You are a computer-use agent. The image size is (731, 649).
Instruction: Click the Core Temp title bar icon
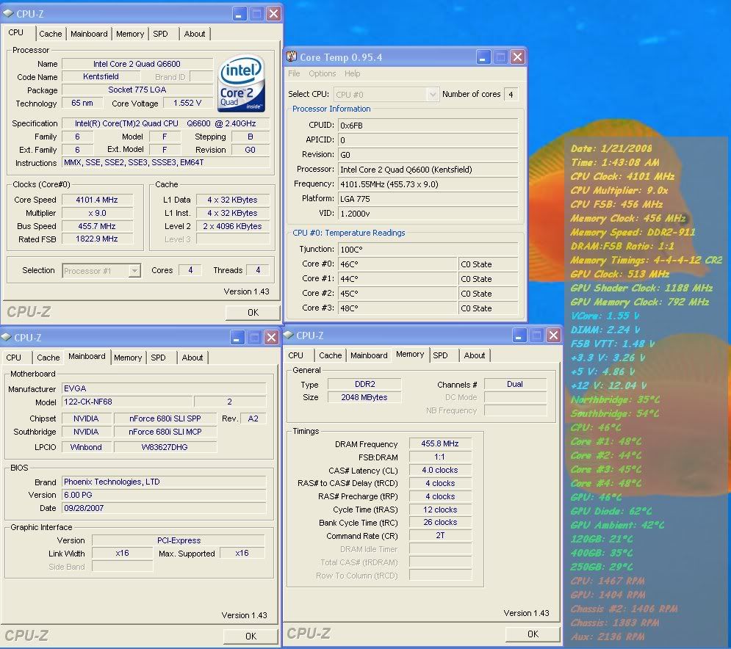point(292,57)
